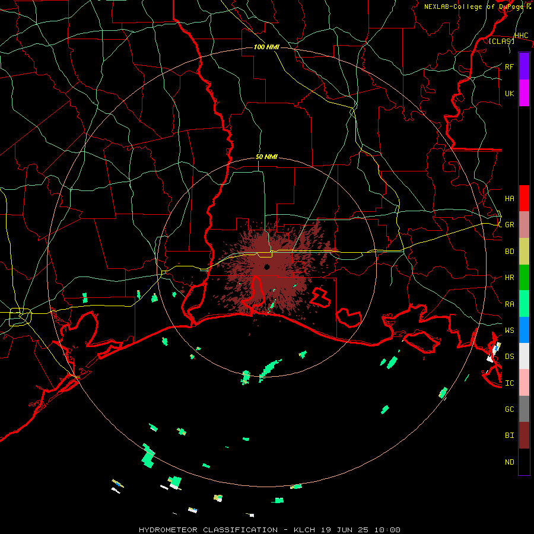Click the RA legend label

click(509, 304)
